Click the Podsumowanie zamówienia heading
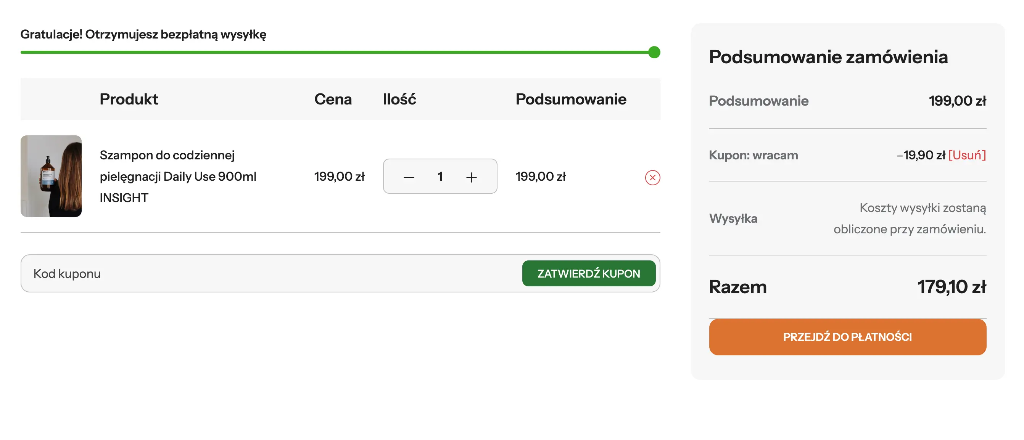This screenshot has height=440, width=1024. click(x=828, y=57)
